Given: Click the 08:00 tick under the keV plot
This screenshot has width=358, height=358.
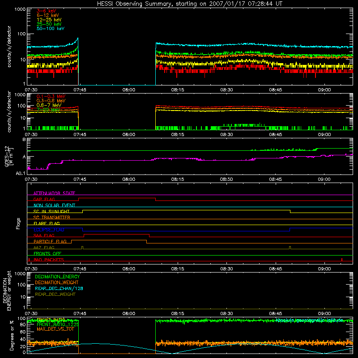Looking at the screenshot, I should pyautogui.click(x=129, y=90).
